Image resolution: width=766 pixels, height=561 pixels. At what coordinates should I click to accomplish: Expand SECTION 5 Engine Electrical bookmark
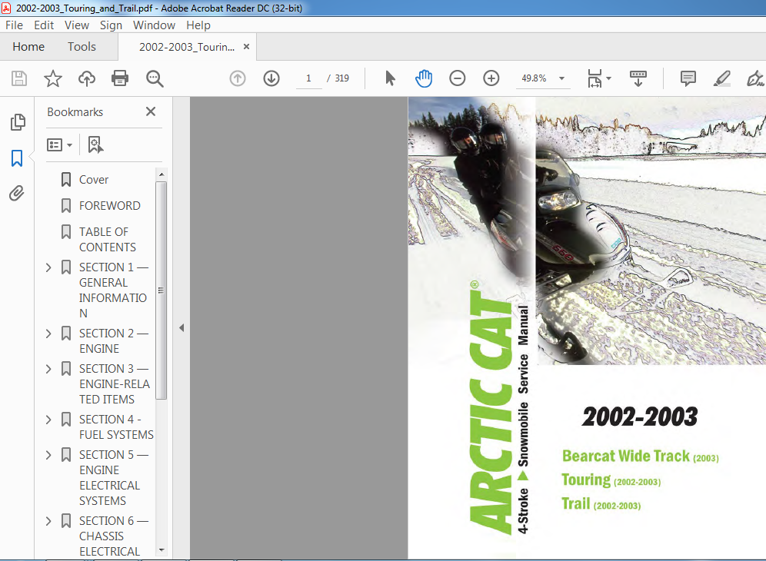pos(48,455)
